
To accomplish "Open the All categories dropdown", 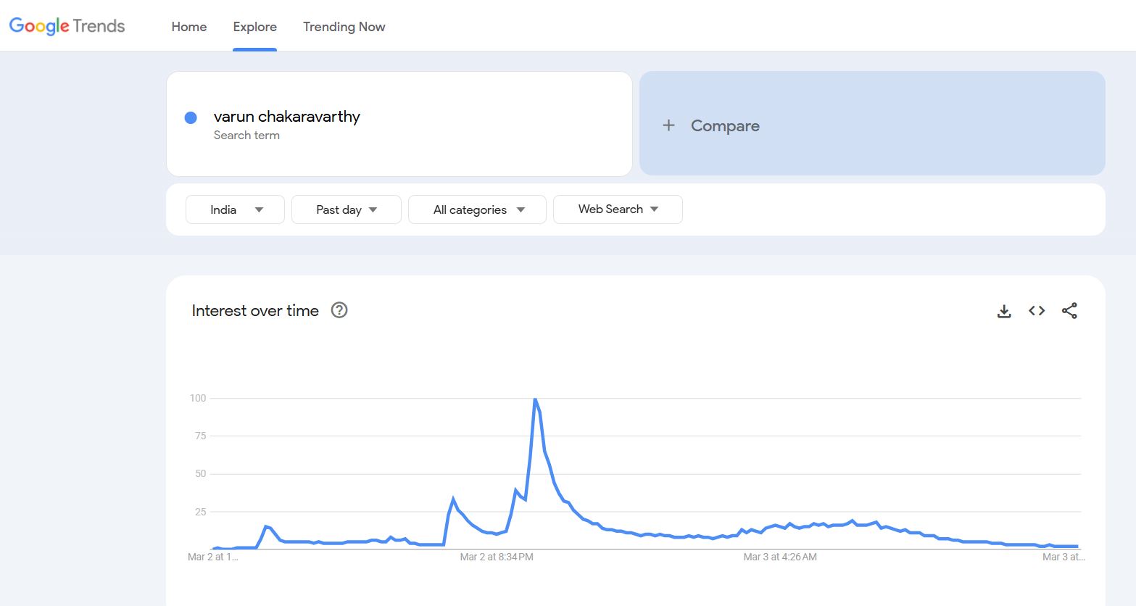I will [477, 209].
